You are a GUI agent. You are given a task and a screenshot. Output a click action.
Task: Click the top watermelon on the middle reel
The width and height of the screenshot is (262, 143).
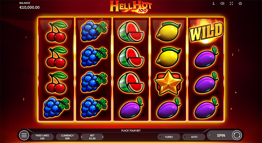pyautogui.click(x=131, y=31)
